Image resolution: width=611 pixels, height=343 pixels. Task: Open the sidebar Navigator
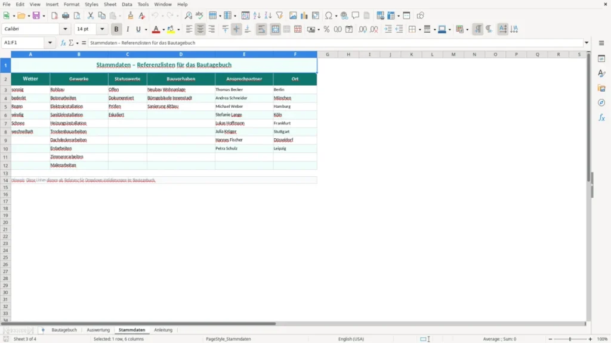[x=601, y=102]
